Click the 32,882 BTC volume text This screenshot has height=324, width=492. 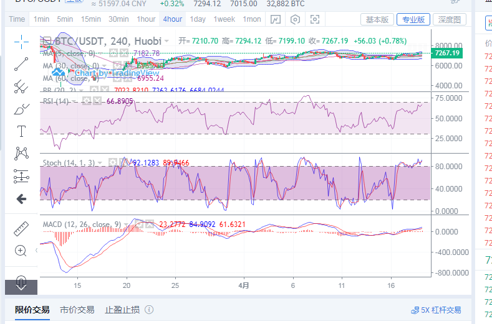286,4
